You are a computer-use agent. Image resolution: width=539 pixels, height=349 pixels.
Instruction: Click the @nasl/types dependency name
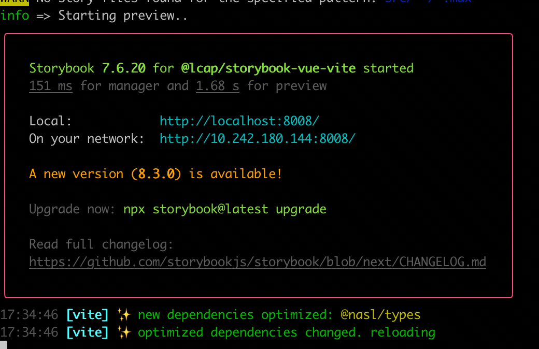pyautogui.click(x=380, y=315)
